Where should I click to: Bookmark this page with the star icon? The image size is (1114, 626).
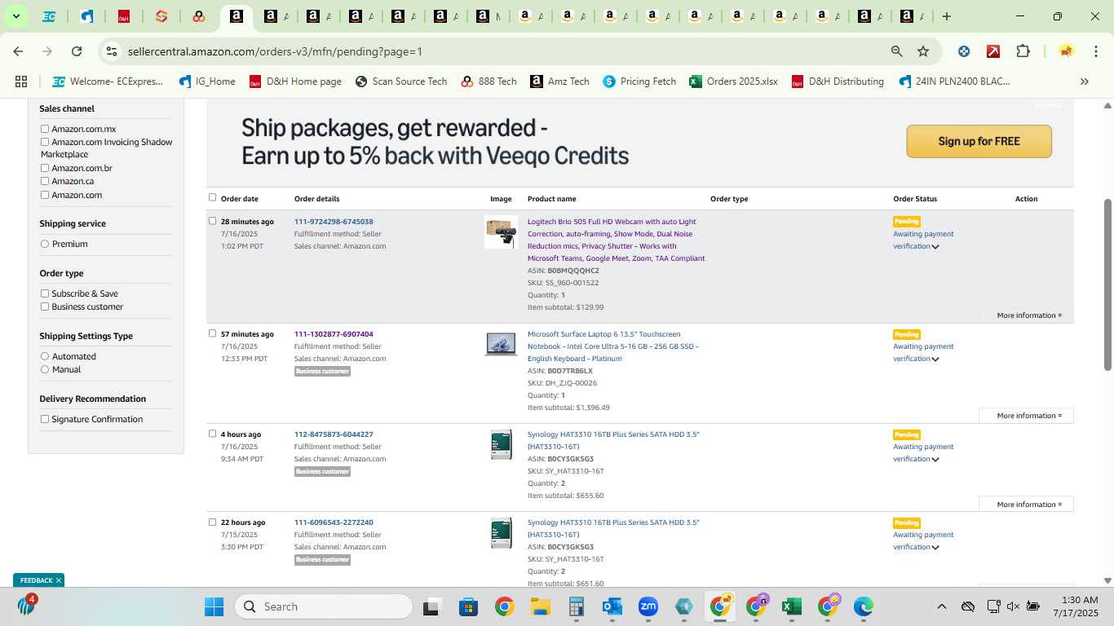[923, 51]
